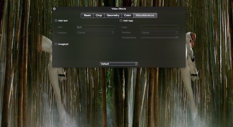Click the Logo label text
The height and width of the screenshot is (127, 233).
point(124,27)
